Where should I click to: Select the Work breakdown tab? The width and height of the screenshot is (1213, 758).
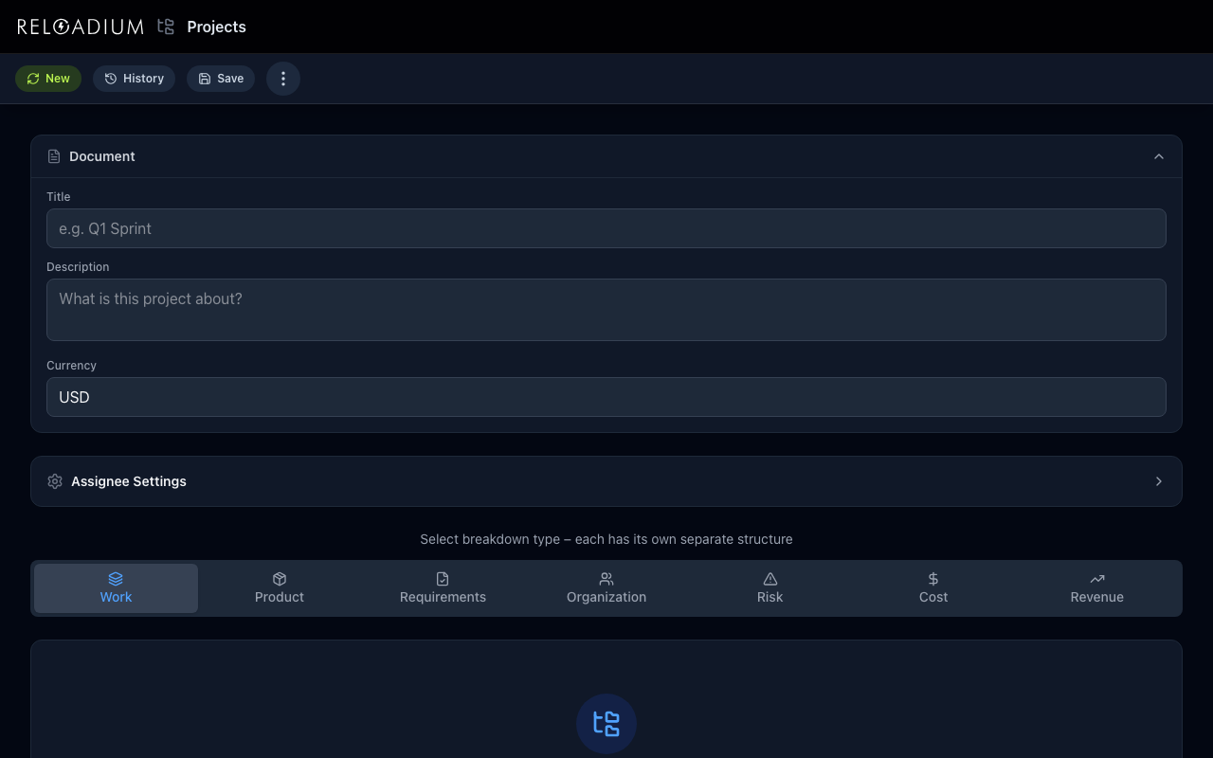[116, 588]
